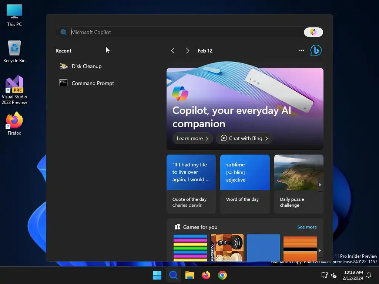The height and width of the screenshot is (284, 379).
Task: Click the Recent heading
Action: click(x=63, y=51)
